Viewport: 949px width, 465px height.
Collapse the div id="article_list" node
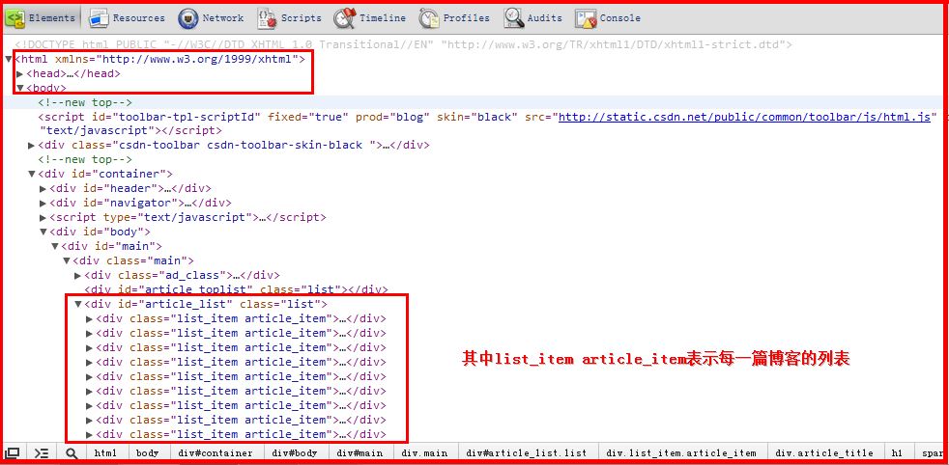(78, 304)
